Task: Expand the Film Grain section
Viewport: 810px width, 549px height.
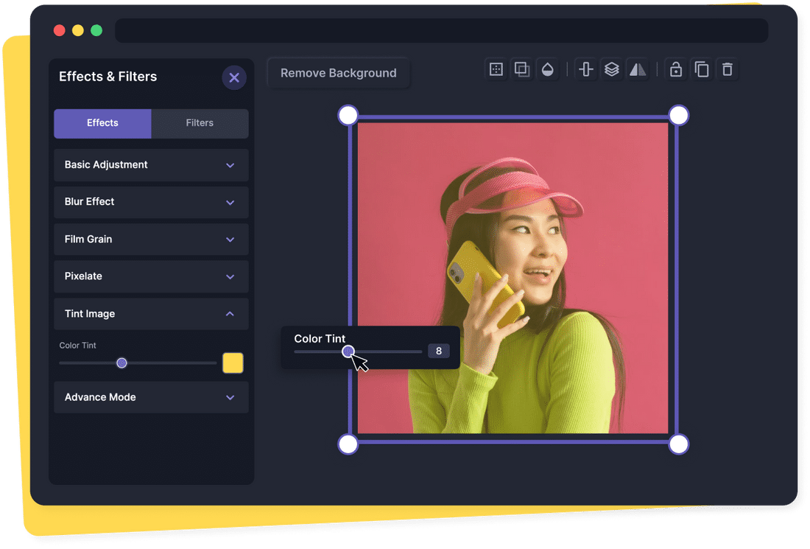Action: pos(151,239)
